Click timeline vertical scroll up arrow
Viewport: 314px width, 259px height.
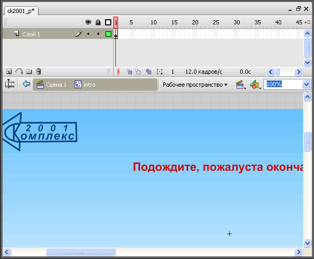[x=307, y=33]
